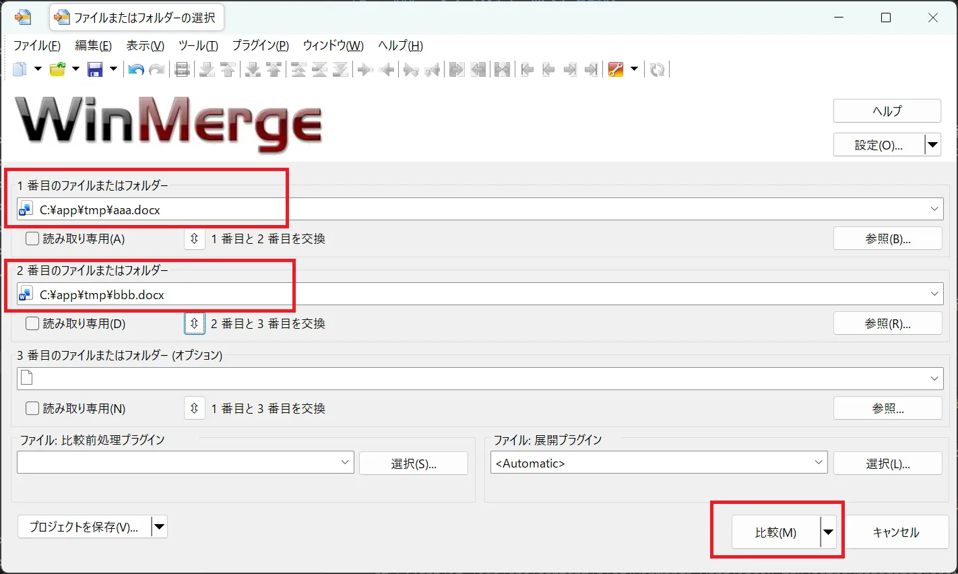Click Copy Right and Advance icon
Image resolution: width=958 pixels, height=574 pixels.
point(411,69)
